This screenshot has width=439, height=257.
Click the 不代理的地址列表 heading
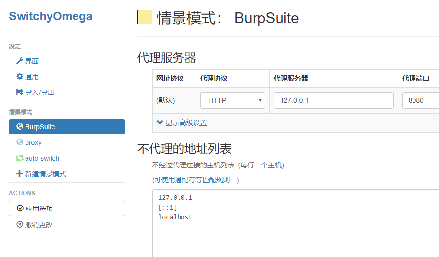click(184, 149)
